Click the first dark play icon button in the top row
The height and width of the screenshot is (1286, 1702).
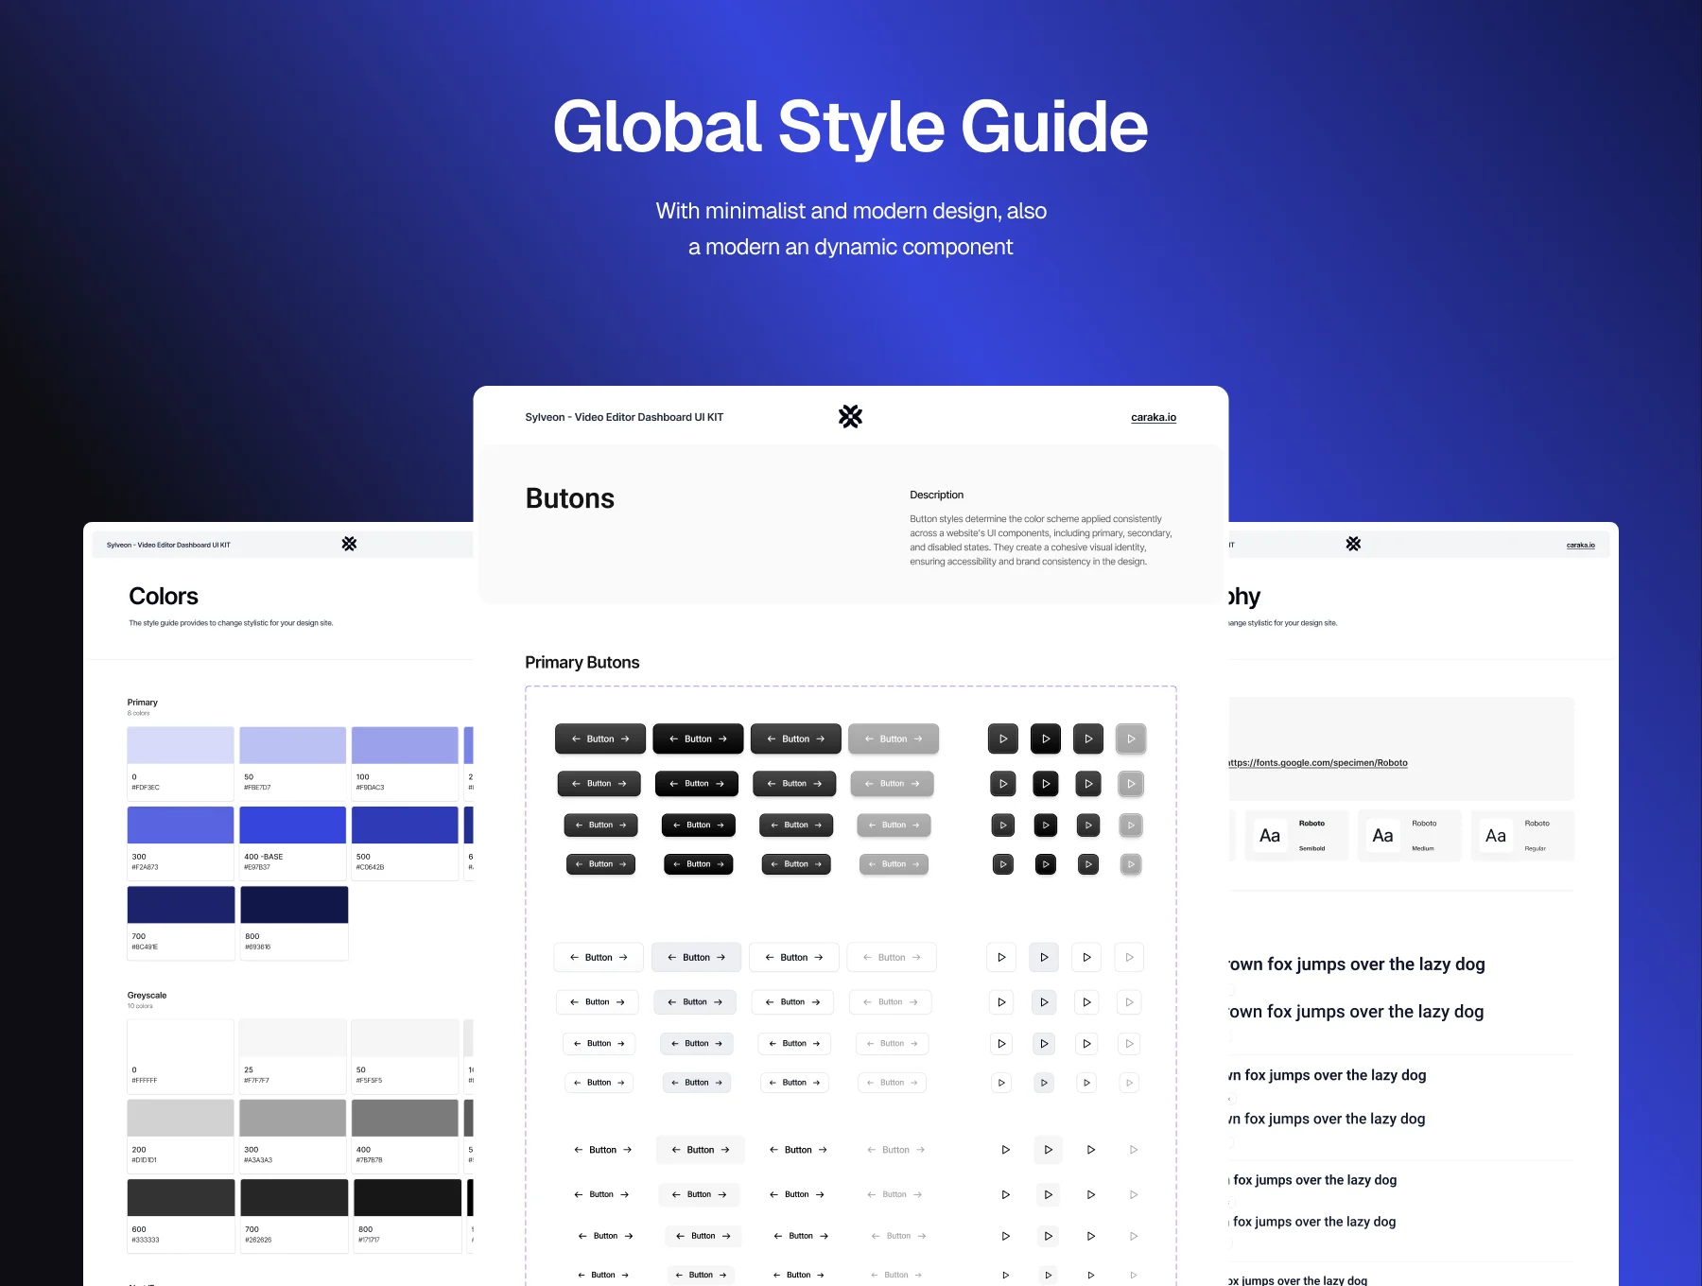click(x=1003, y=739)
